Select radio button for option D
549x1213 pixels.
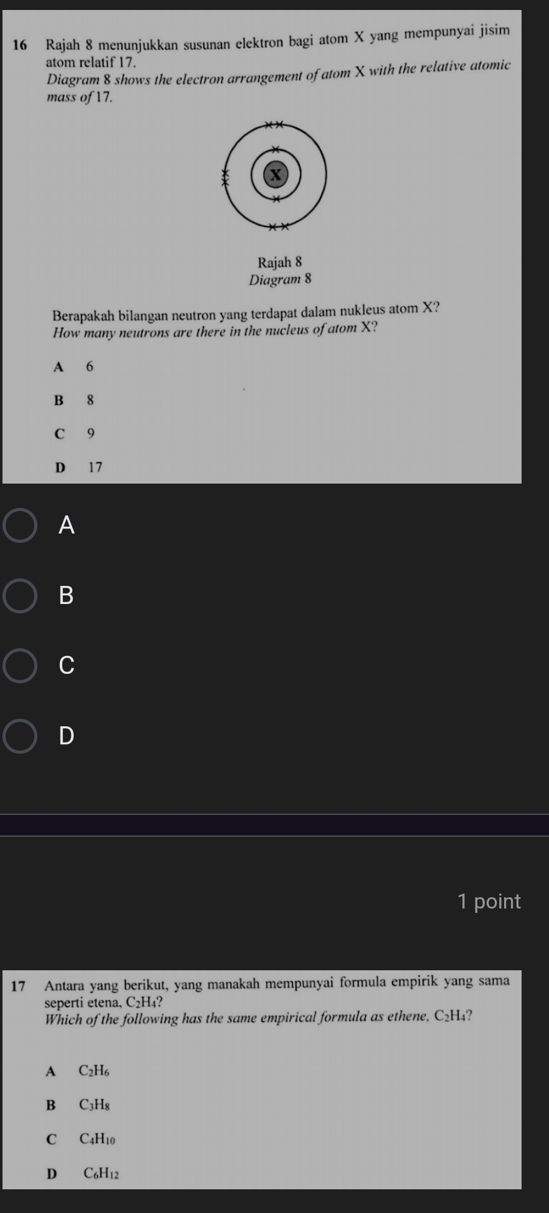[20, 736]
